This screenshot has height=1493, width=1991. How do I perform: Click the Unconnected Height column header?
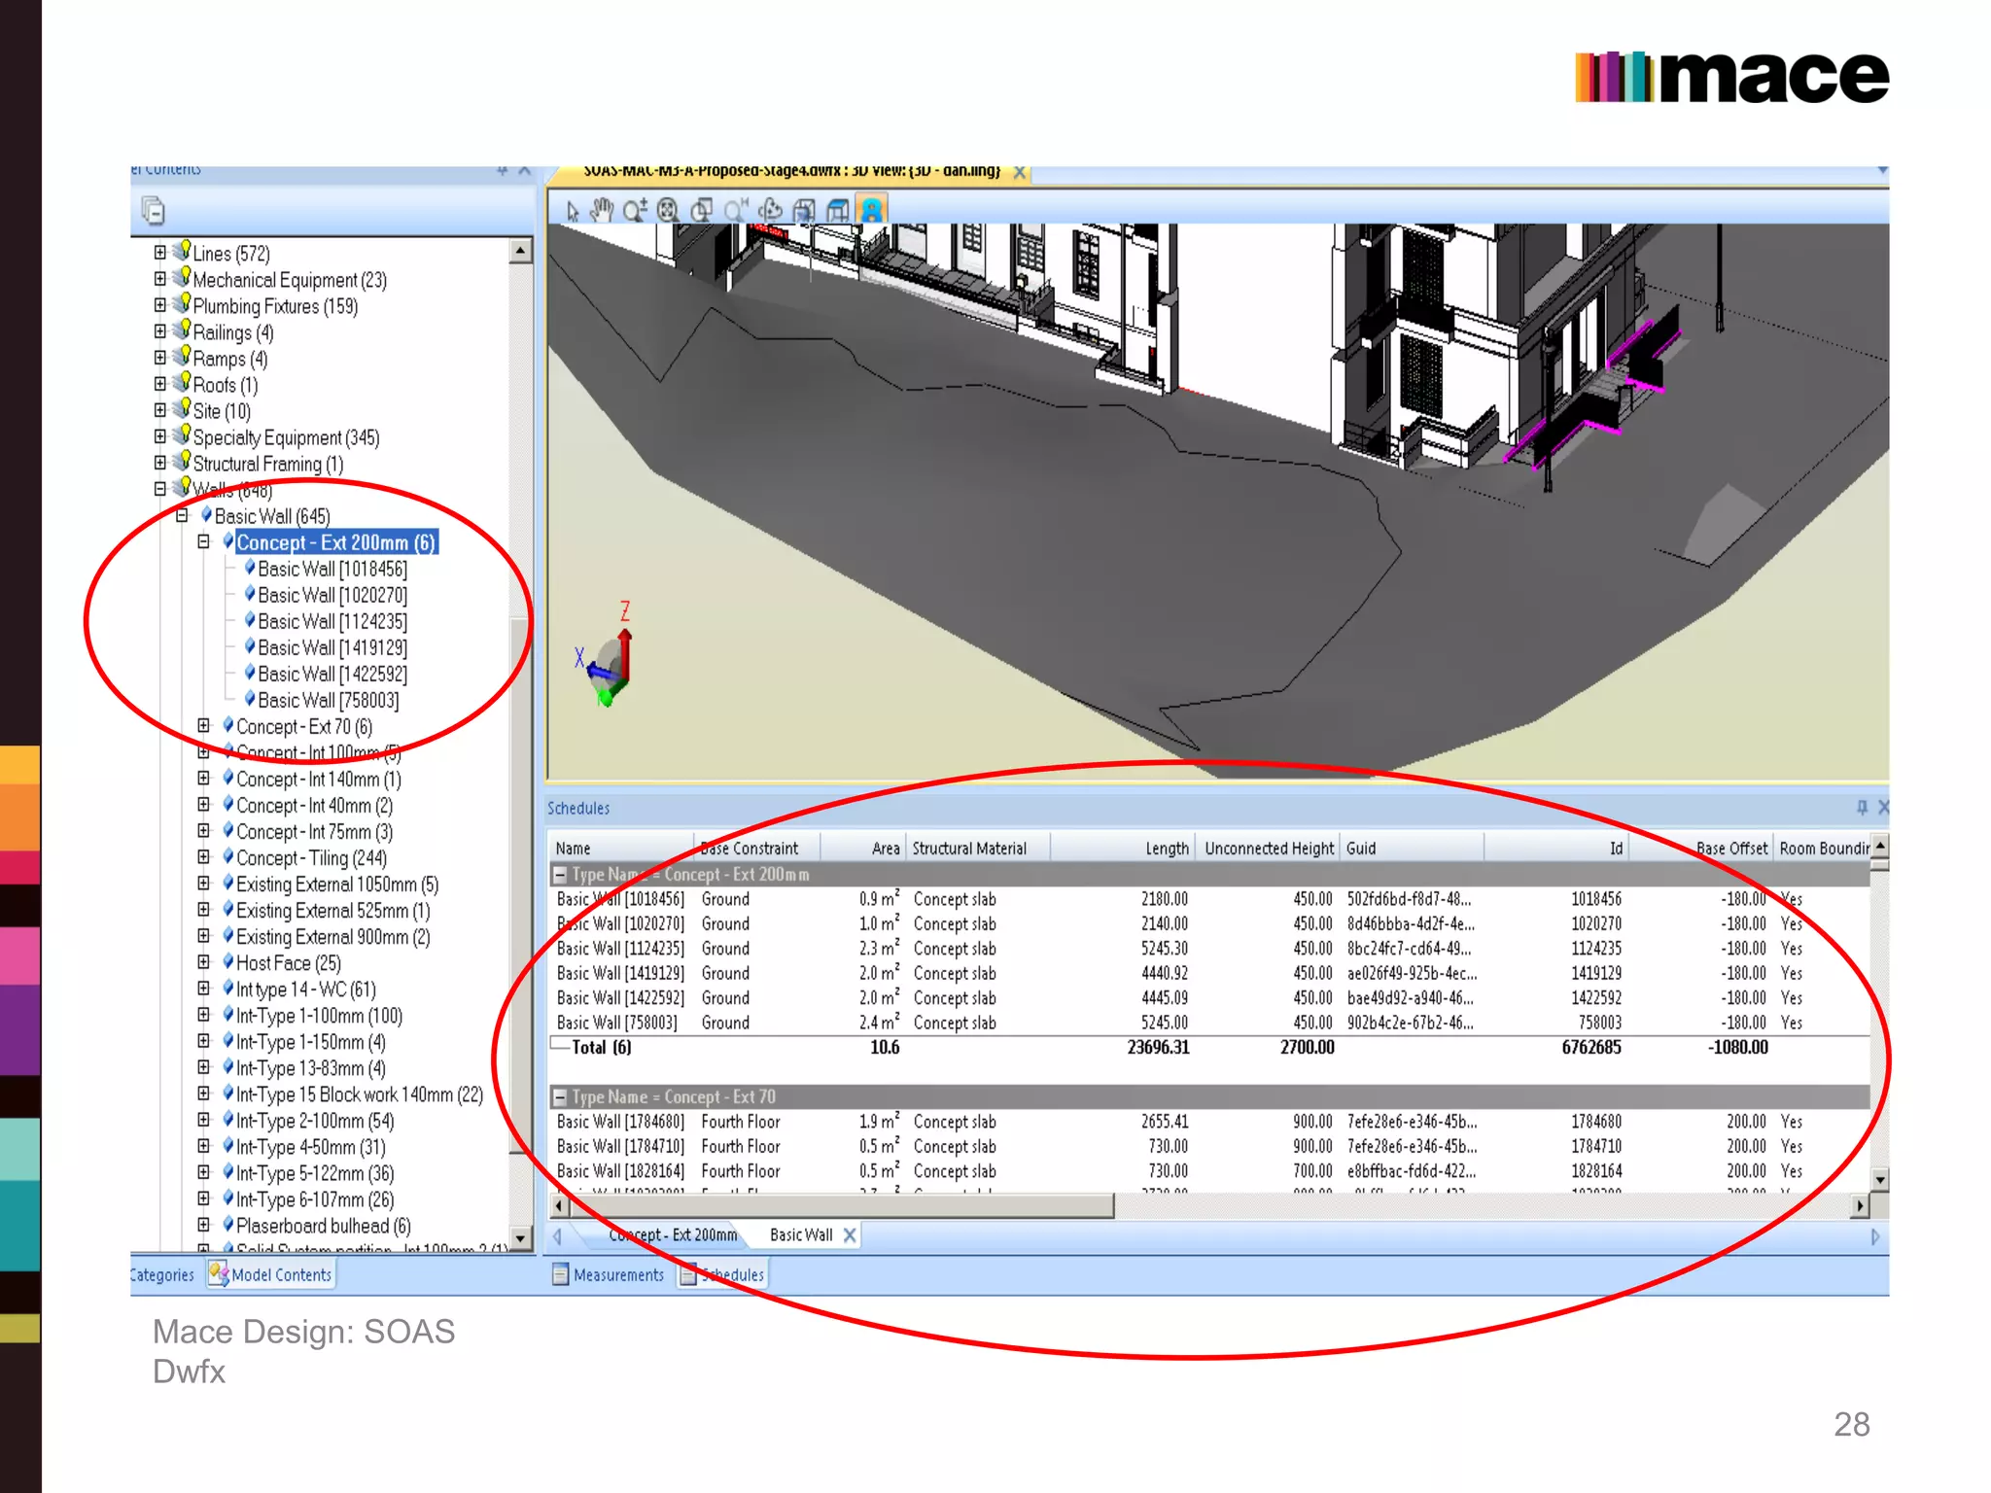point(1268,849)
